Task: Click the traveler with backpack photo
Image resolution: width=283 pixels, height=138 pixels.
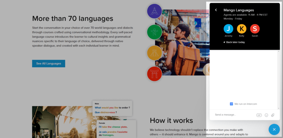Action: (182, 42)
